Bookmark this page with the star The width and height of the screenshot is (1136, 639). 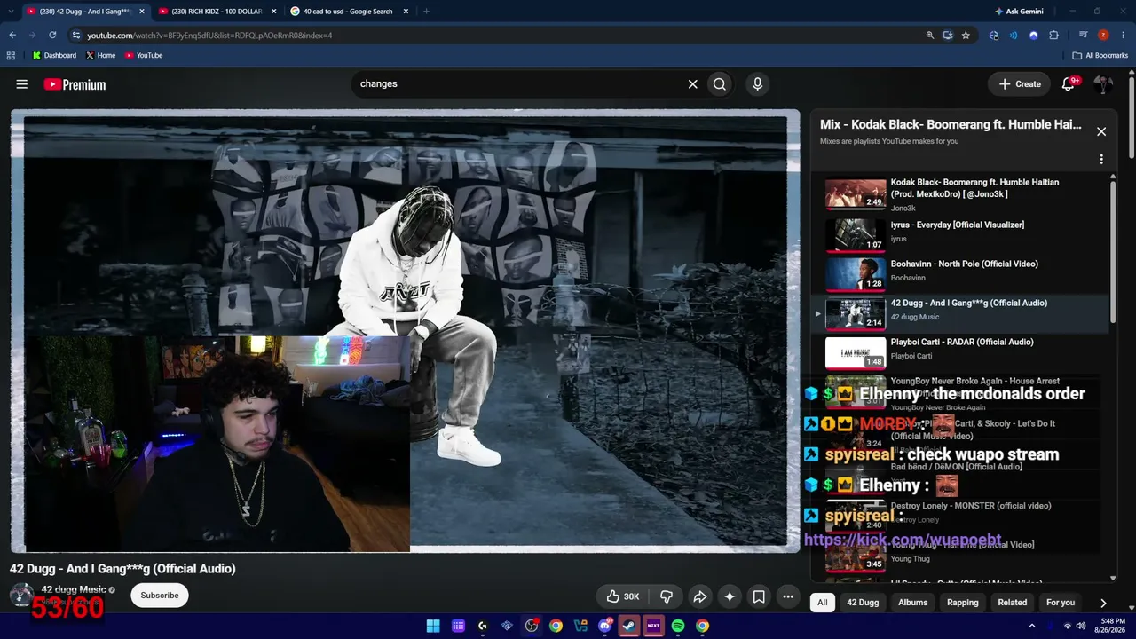click(966, 35)
